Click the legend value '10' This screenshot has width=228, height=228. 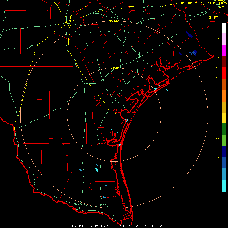(x=218, y=168)
